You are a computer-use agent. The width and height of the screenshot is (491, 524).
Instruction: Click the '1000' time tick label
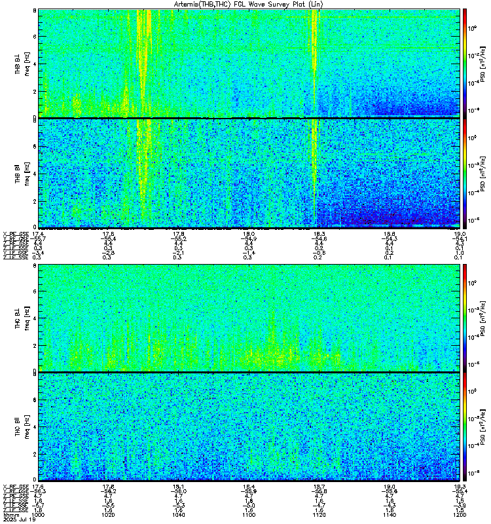pyautogui.click(x=38, y=515)
